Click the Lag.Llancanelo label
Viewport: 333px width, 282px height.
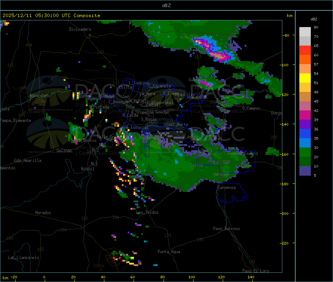[23, 258]
